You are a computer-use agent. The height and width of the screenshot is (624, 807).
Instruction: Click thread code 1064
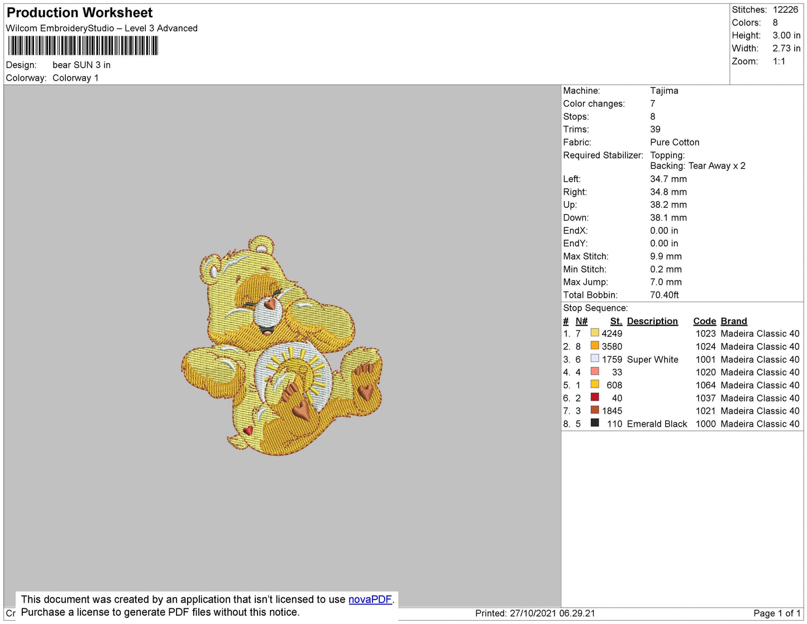pyautogui.click(x=705, y=385)
